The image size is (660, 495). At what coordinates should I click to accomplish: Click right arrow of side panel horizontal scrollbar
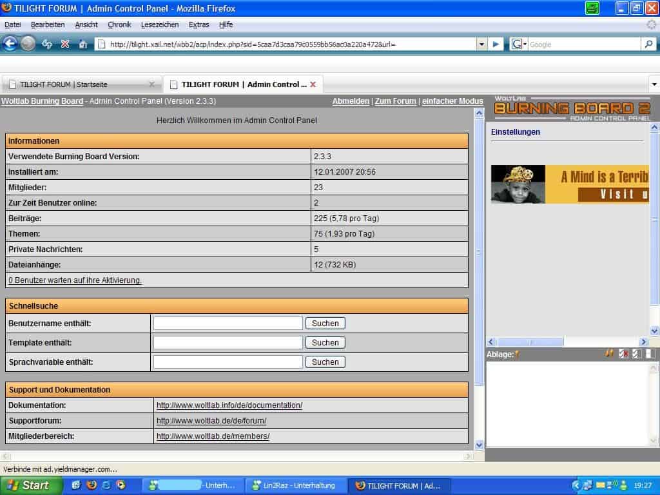(x=643, y=342)
